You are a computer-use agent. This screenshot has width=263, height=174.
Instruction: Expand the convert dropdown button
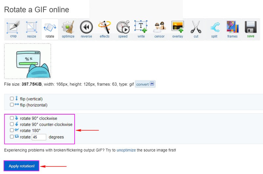145,84
